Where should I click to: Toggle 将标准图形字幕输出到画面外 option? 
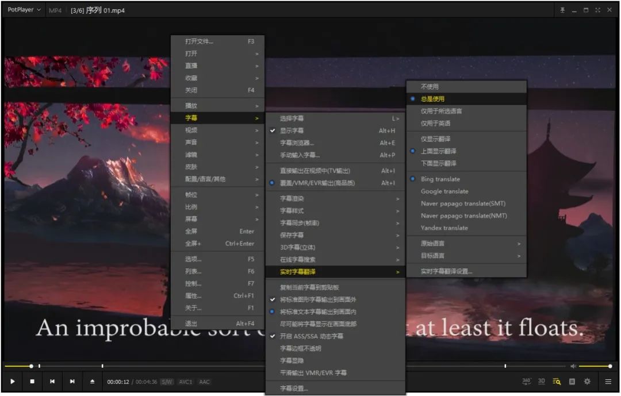point(335,299)
